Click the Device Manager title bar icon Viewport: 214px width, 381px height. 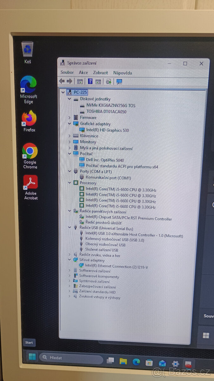click(63, 63)
